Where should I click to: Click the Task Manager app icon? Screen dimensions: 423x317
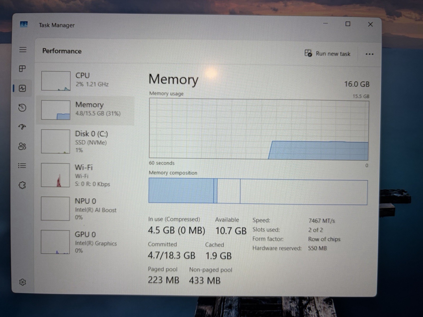coord(24,24)
